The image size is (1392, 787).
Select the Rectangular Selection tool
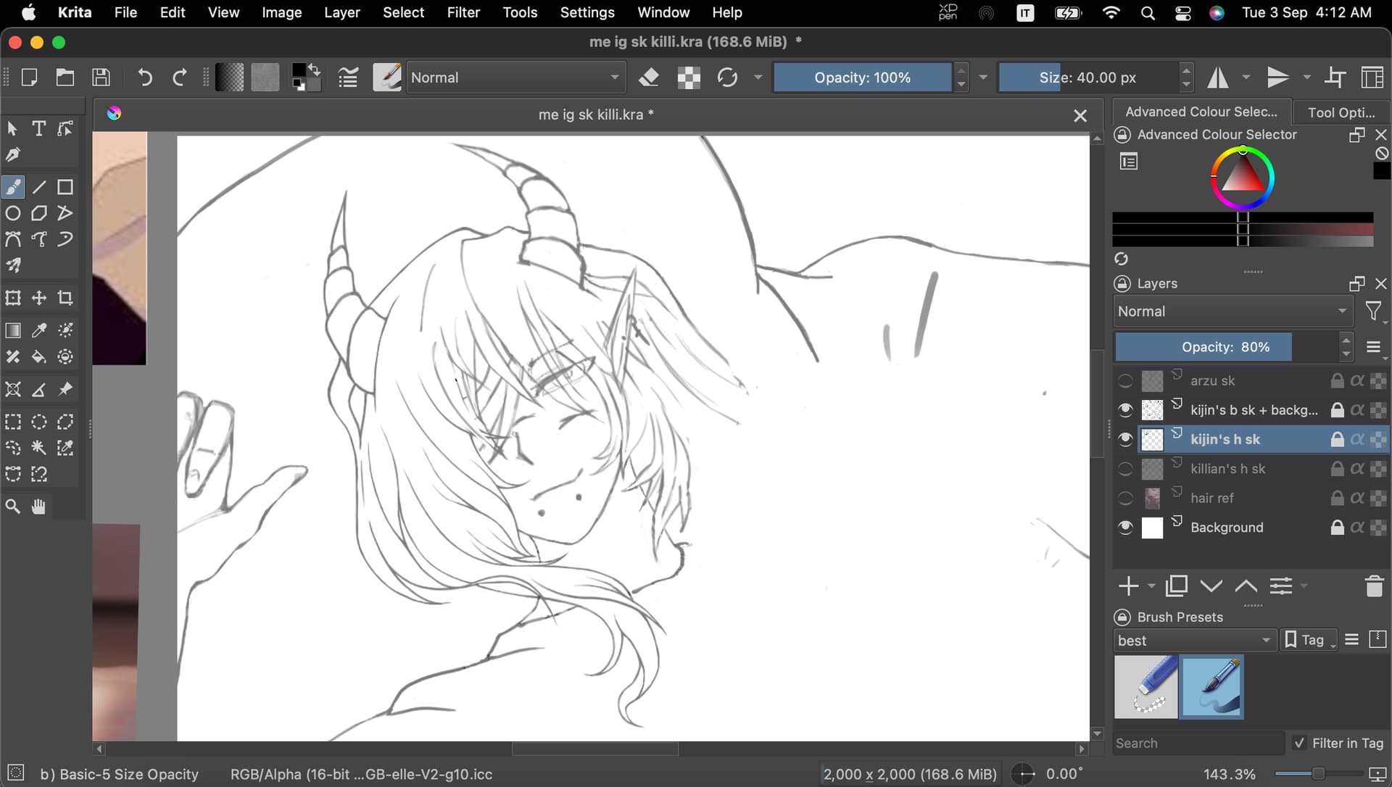tap(13, 422)
